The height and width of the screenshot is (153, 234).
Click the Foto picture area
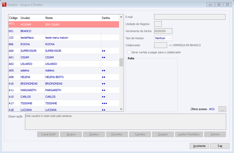tap(152, 85)
